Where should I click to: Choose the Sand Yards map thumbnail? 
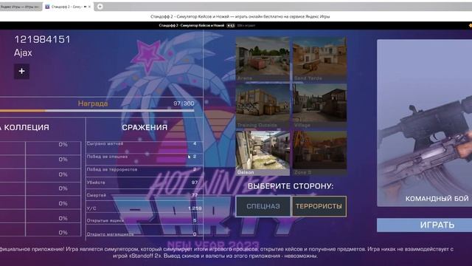click(319, 59)
